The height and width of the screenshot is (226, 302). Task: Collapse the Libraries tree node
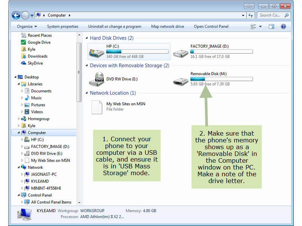click(x=18, y=84)
